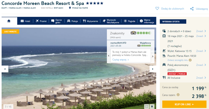Open the Wyżywienie tab
Viewport: 209px width, 109px height.
pyautogui.click(x=90, y=21)
